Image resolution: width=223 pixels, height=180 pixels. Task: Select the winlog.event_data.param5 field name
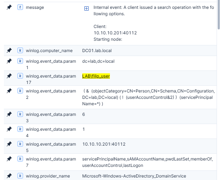click(51, 147)
